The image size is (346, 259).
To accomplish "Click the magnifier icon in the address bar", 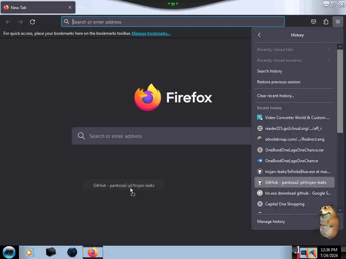I will click(67, 22).
